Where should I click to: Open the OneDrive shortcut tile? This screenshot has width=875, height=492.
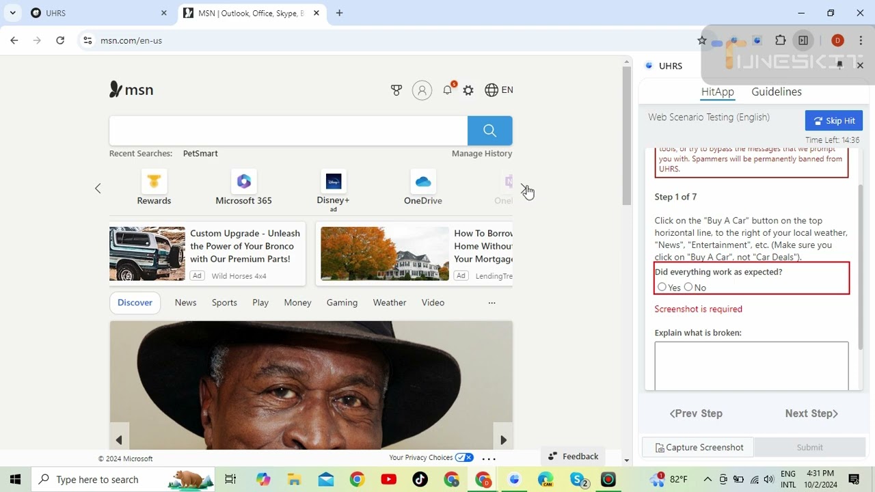pos(423,188)
